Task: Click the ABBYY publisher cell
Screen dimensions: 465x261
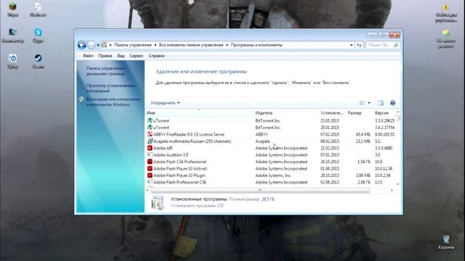Action: click(x=262, y=134)
